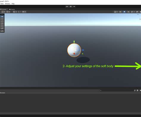Select the custom editor tool icon
This screenshot has width=141, height=117.
click(2, 31)
